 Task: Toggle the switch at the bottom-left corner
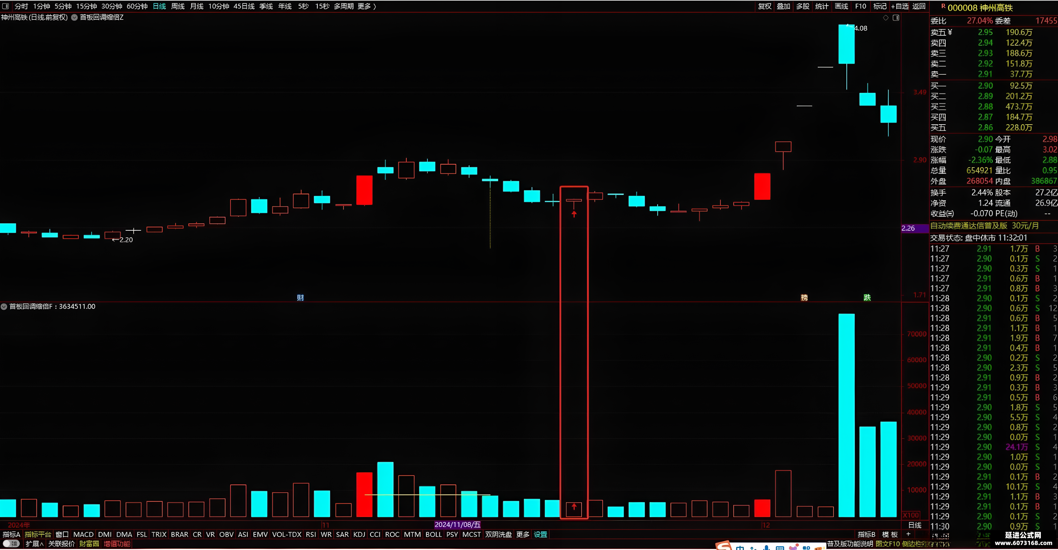[11, 544]
